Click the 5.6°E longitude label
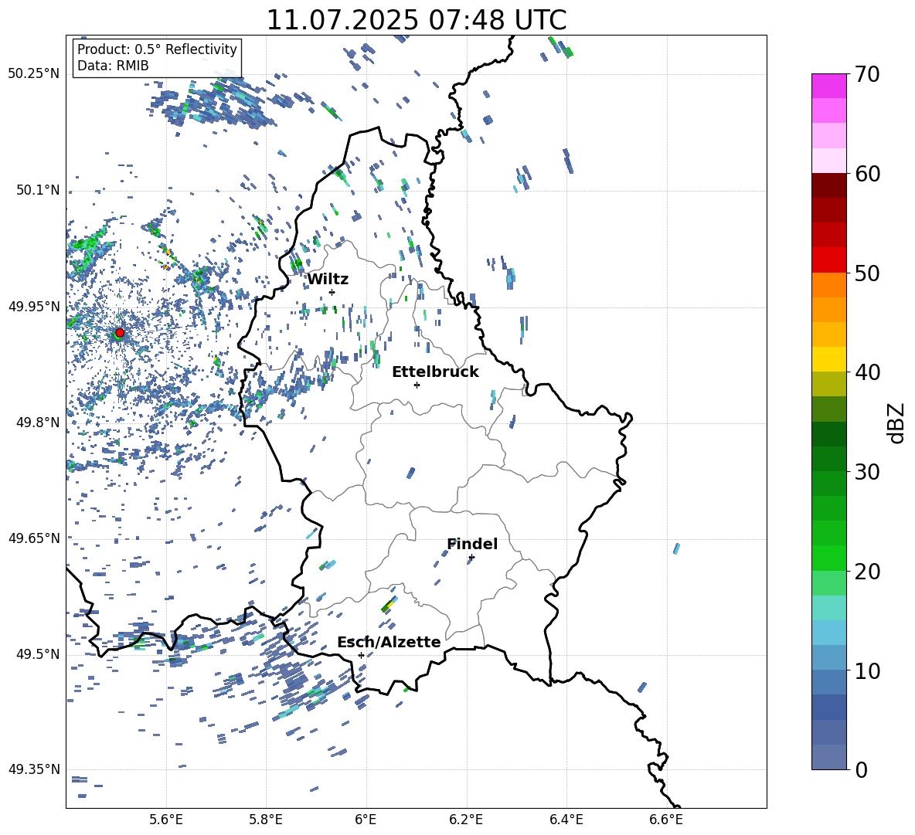The width and height of the screenshot is (915, 835). point(166,820)
